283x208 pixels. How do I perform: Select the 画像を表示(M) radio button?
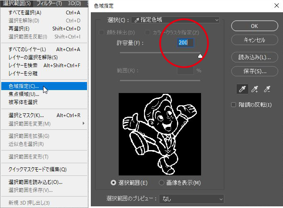161,183
